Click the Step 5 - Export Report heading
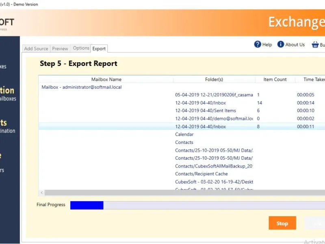Viewport: 325px width, 244px height. coord(78,63)
